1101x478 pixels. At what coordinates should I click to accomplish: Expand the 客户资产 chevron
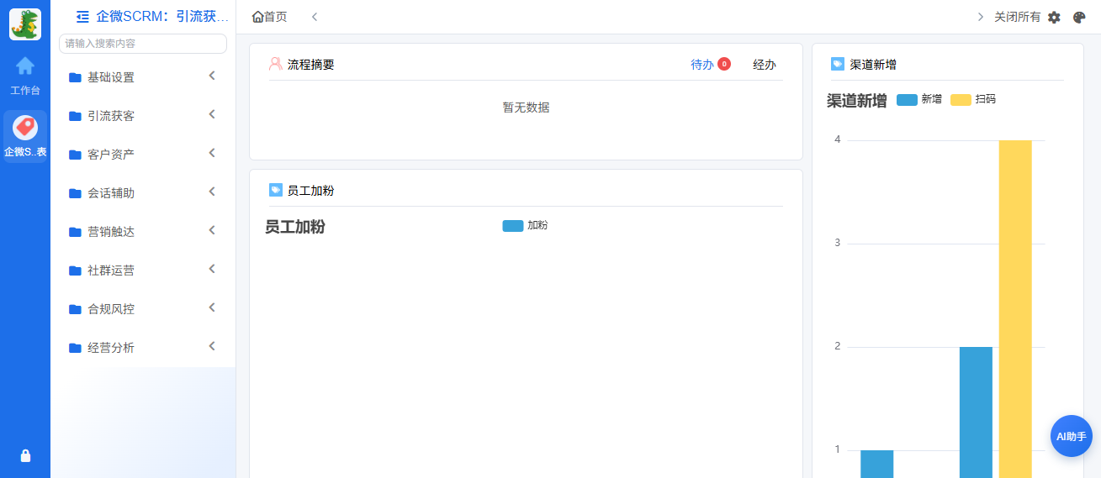click(x=212, y=153)
